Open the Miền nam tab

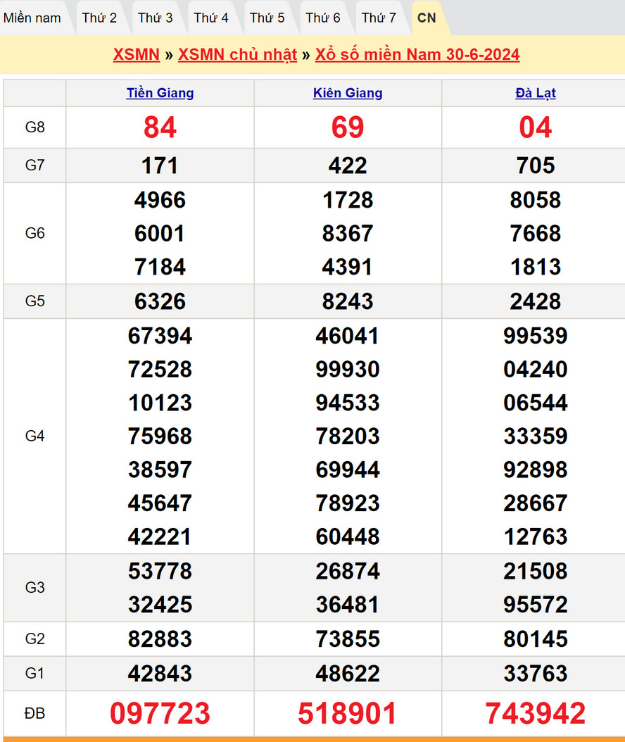pyautogui.click(x=32, y=18)
